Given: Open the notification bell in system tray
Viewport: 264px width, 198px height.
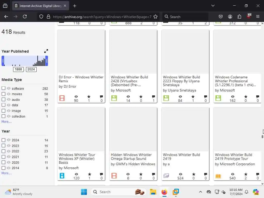Looking at the screenshot, I should [246, 192].
